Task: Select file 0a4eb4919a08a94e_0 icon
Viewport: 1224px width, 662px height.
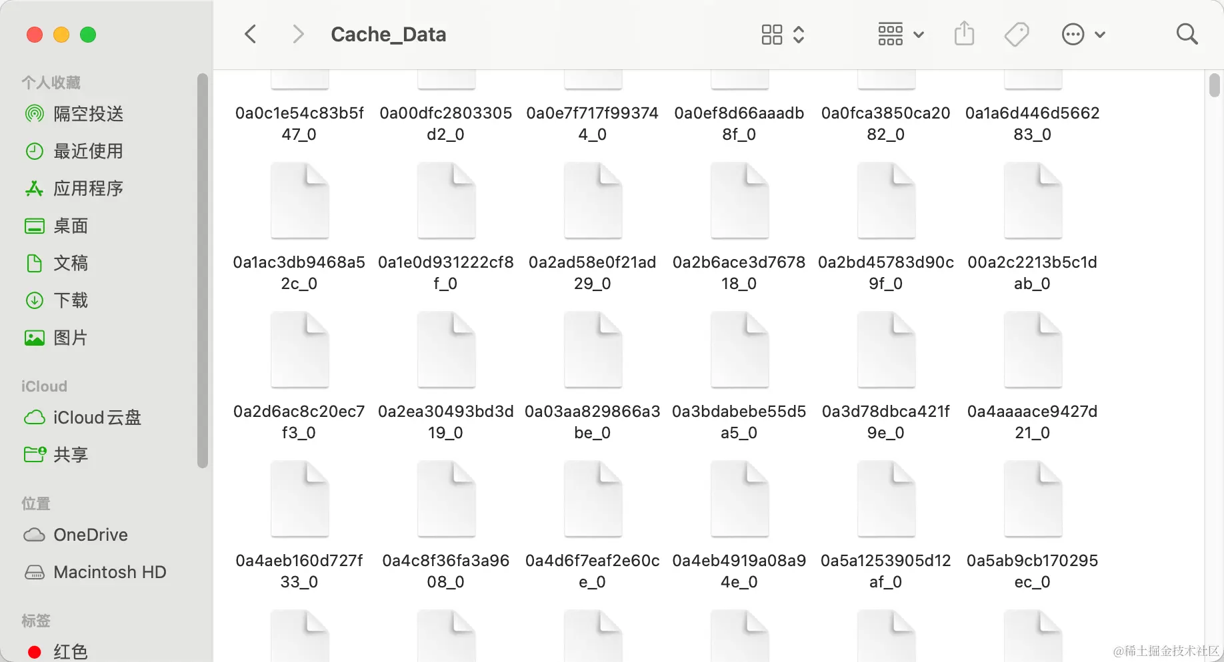Action: 739,501
